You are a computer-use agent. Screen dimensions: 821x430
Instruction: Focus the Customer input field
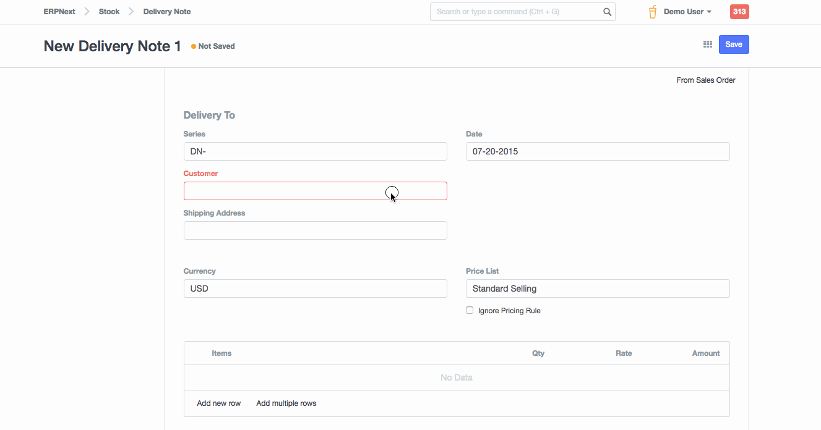click(x=315, y=191)
